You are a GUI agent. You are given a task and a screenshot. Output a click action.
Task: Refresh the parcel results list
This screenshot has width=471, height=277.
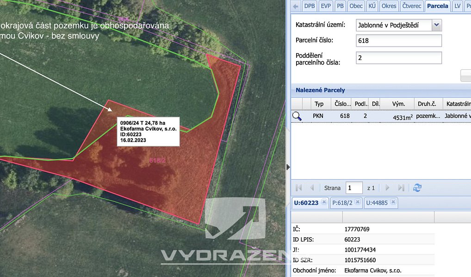(x=417, y=188)
